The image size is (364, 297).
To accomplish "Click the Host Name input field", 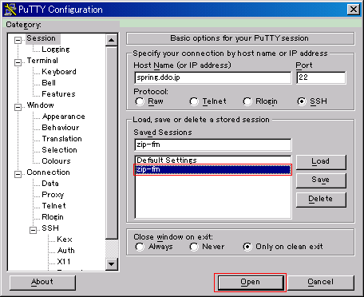I will pyautogui.click(x=213, y=77).
